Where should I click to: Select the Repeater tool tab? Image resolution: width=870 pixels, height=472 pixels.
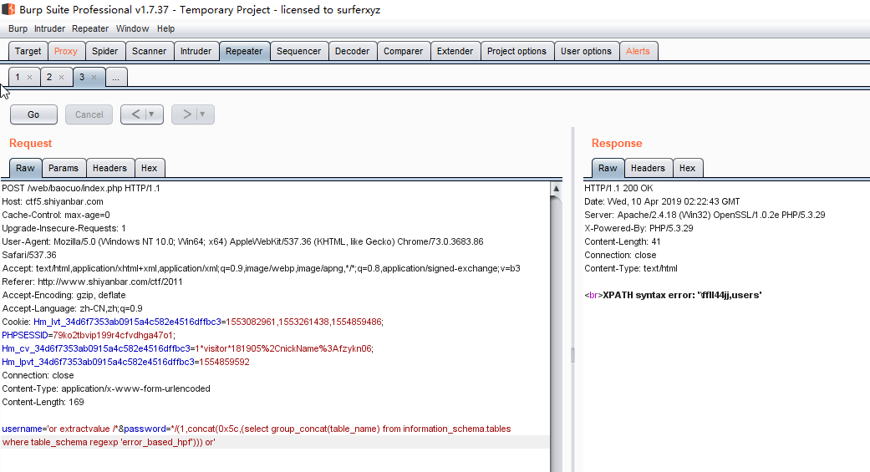244,51
